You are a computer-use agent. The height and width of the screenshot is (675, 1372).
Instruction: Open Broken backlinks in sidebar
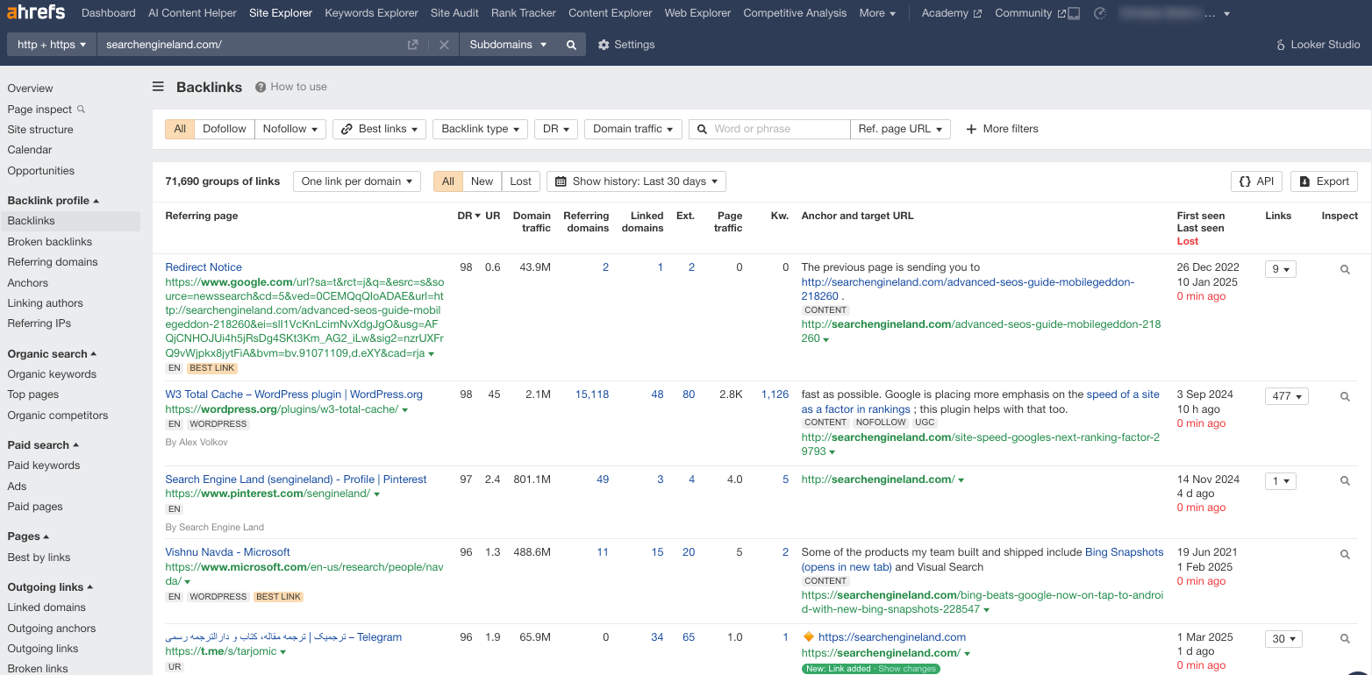pyautogui.click(x=50, y=242)
